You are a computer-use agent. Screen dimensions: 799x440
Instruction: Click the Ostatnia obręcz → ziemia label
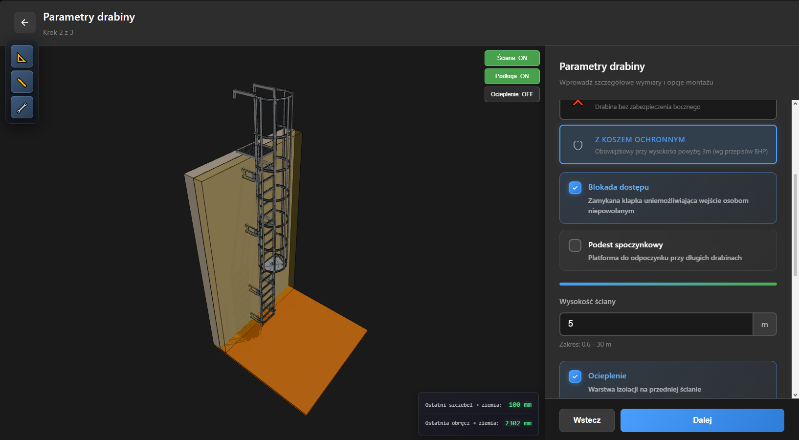[462, 423]
